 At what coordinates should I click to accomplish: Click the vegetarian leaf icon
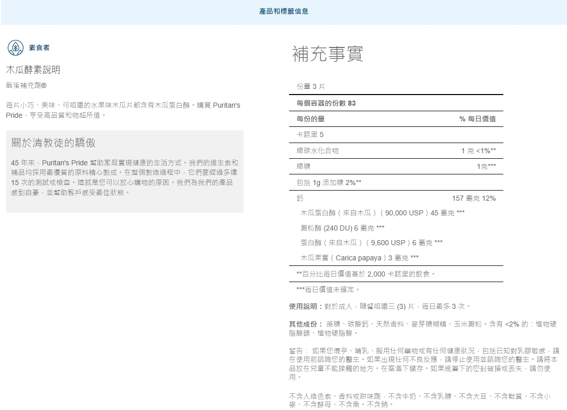[x=16, y=48]
